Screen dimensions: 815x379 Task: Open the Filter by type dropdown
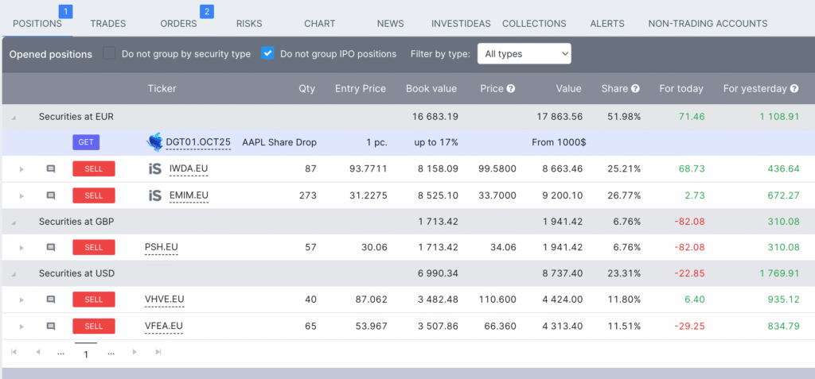coord(524,54)
